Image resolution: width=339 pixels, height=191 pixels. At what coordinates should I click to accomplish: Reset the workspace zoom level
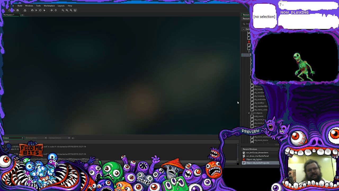coord(67,10)
